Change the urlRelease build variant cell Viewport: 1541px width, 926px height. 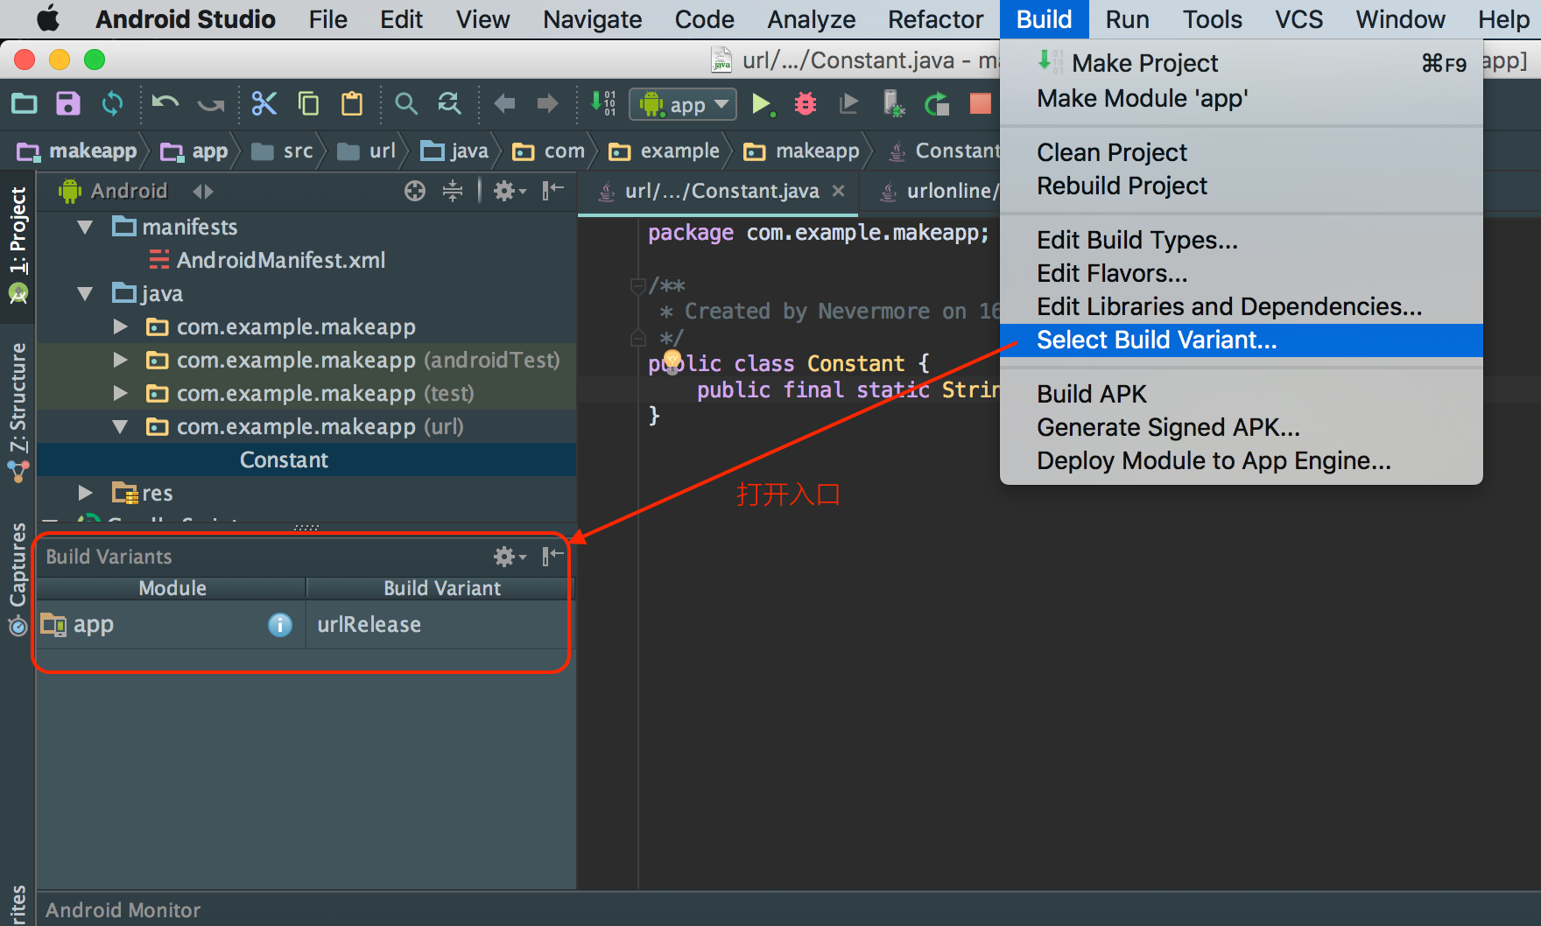point(436,625)
